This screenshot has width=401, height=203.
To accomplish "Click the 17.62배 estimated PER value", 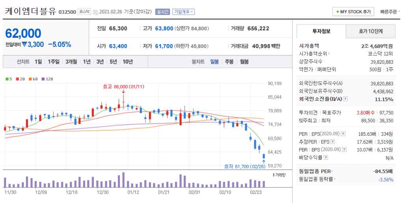I will pyautogui.click(x=365, y=142).
